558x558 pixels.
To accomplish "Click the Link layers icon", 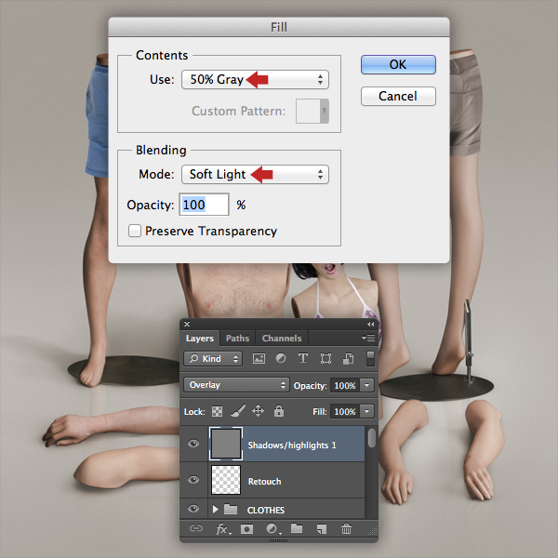I will click(196, 528).
